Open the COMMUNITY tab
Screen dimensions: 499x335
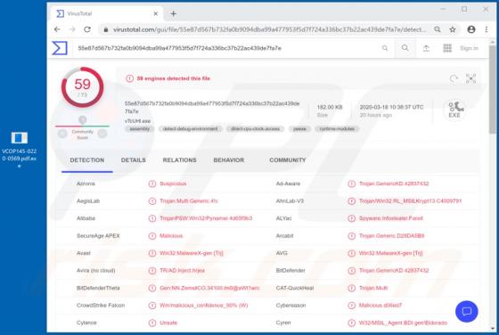(288, 160)
